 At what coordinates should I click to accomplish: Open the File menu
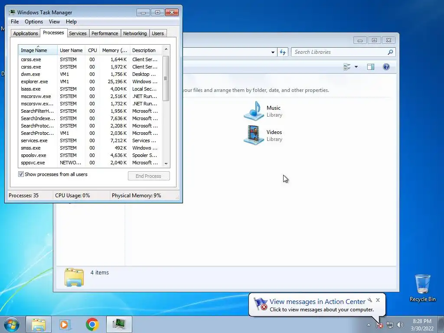point(15,22)
